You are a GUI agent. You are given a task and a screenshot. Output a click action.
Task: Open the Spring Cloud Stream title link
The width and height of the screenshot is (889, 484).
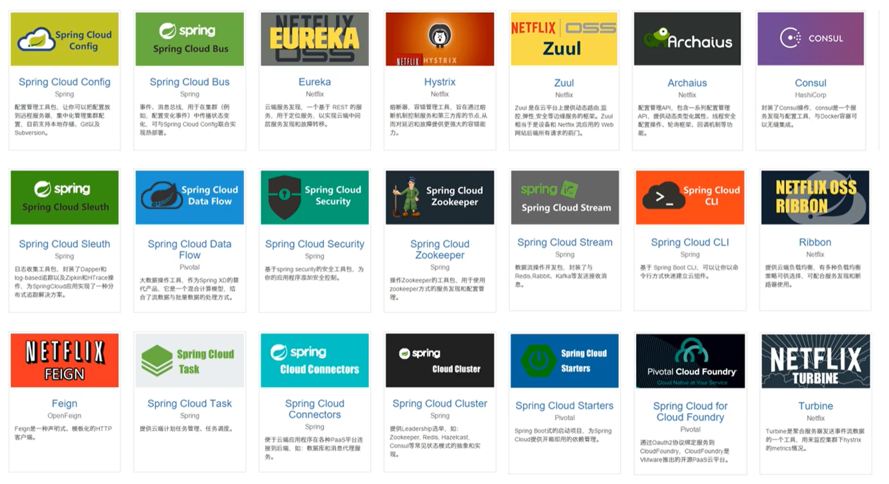(x=564, y=242)
